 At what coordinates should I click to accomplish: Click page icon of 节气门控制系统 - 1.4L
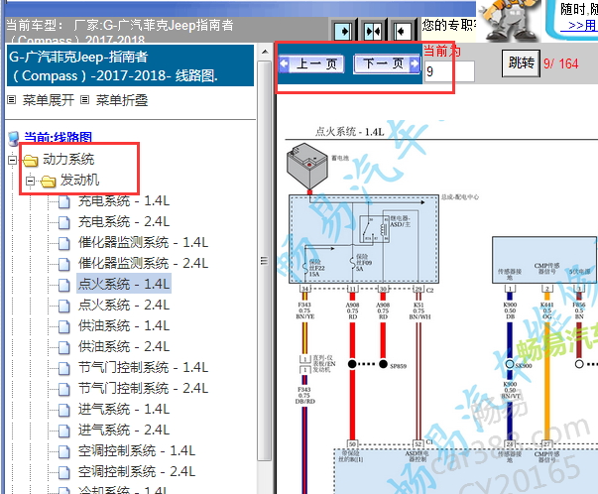(64, 368)
